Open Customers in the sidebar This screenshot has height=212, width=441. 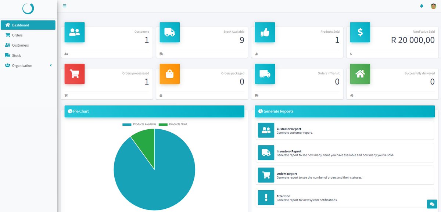[x=28, y=45]
